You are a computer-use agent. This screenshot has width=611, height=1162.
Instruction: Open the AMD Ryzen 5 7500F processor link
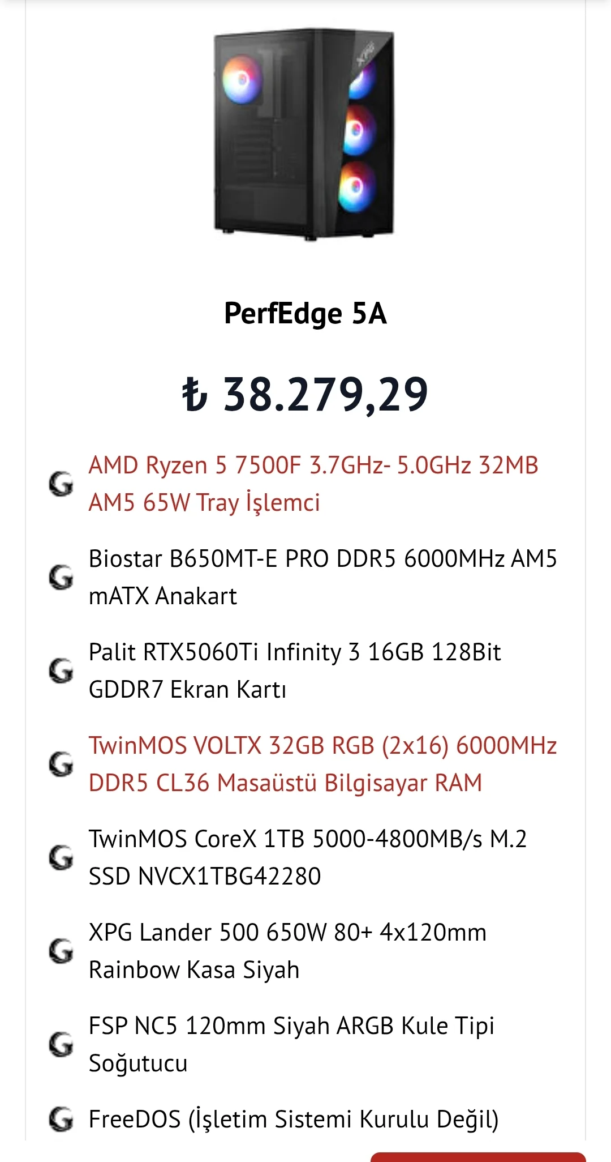(313, 484)
